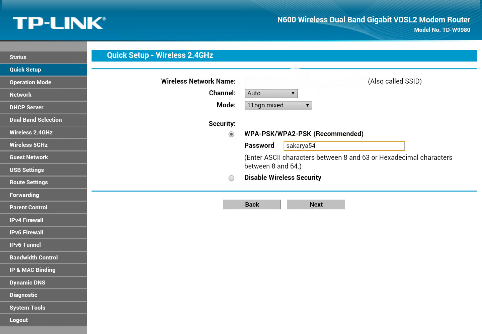Screen dimensions: 482x334
Task: Select Quick Setup in sidebar
Action: click(43, 70)
